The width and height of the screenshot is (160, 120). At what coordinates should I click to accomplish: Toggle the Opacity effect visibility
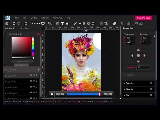(151, 83)
